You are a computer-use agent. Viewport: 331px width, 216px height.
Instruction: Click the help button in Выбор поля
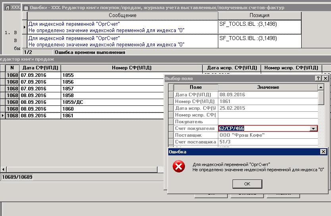click(x=318, y=78)
